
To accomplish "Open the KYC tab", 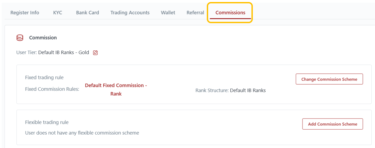I will coord(58,13).
